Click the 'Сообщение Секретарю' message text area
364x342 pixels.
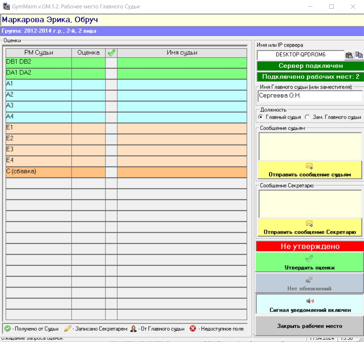pos(310,204)
